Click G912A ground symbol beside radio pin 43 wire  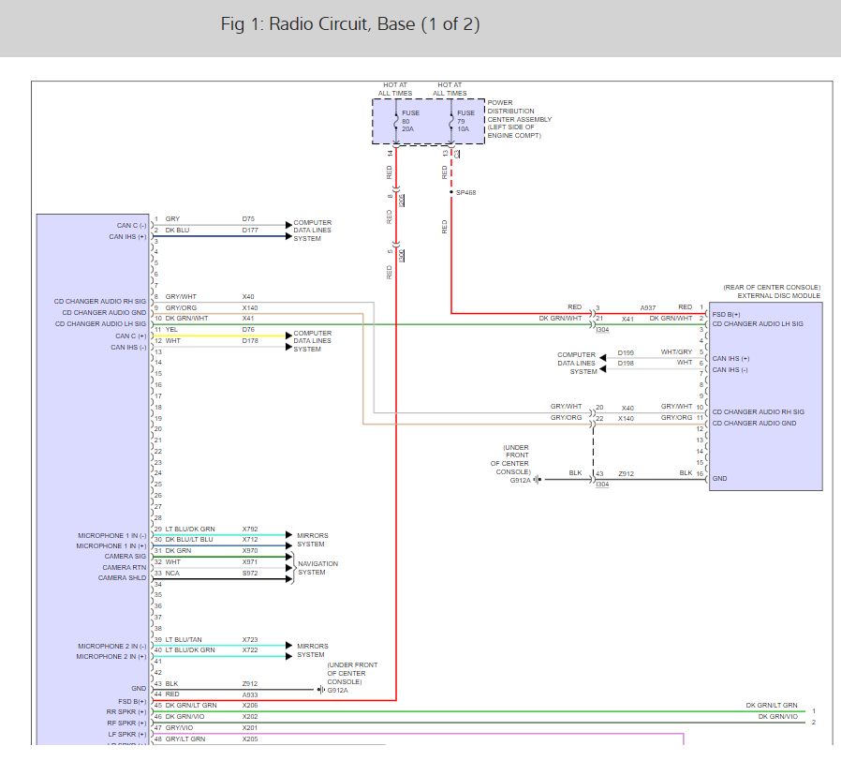click(x=321, y=691)
